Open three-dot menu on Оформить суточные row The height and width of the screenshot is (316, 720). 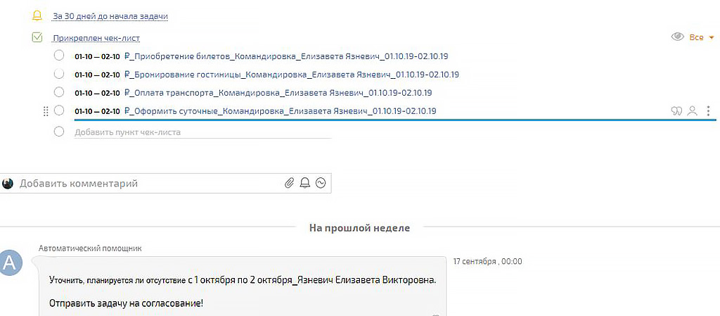point(708,111)
